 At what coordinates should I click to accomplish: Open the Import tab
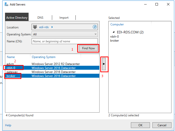(x=64, y=18)
